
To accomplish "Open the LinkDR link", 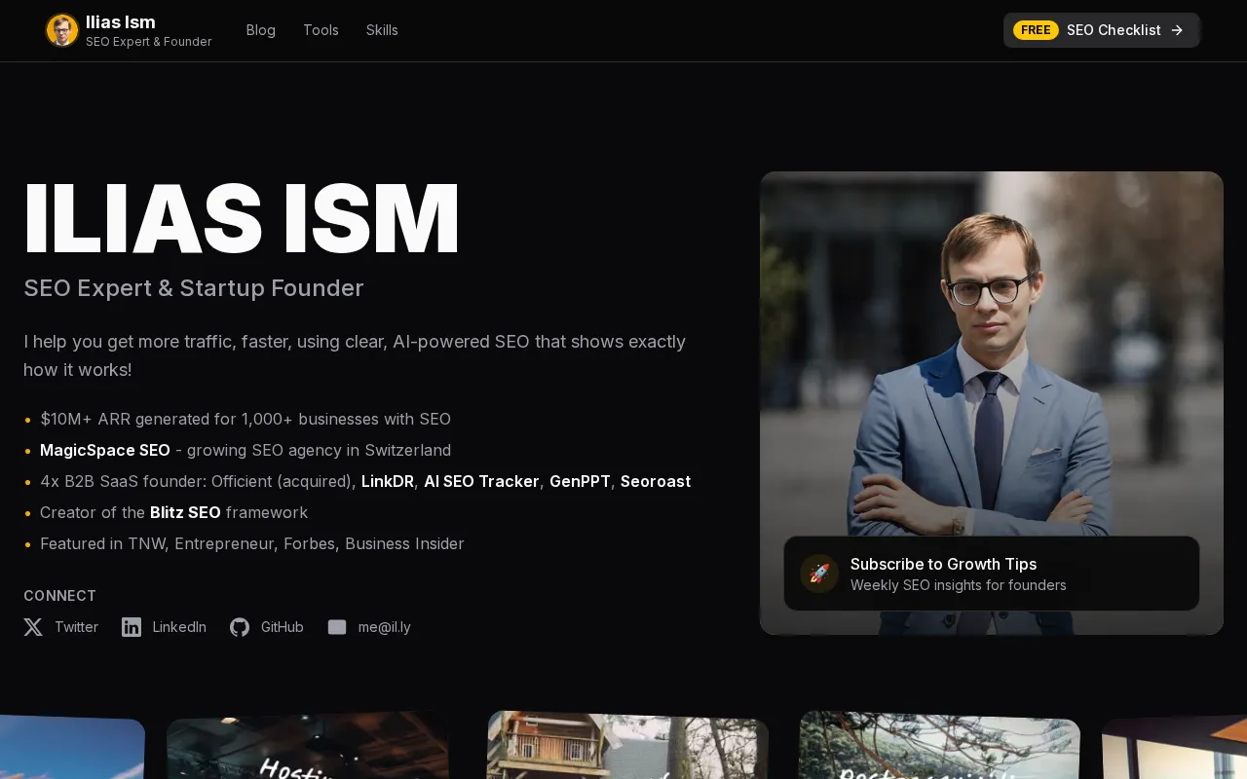I will click(x=388, y=481).
